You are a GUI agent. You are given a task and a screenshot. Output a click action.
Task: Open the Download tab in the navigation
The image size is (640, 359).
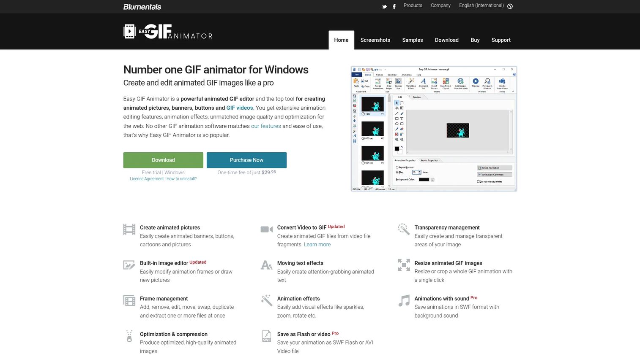[447, 40]
